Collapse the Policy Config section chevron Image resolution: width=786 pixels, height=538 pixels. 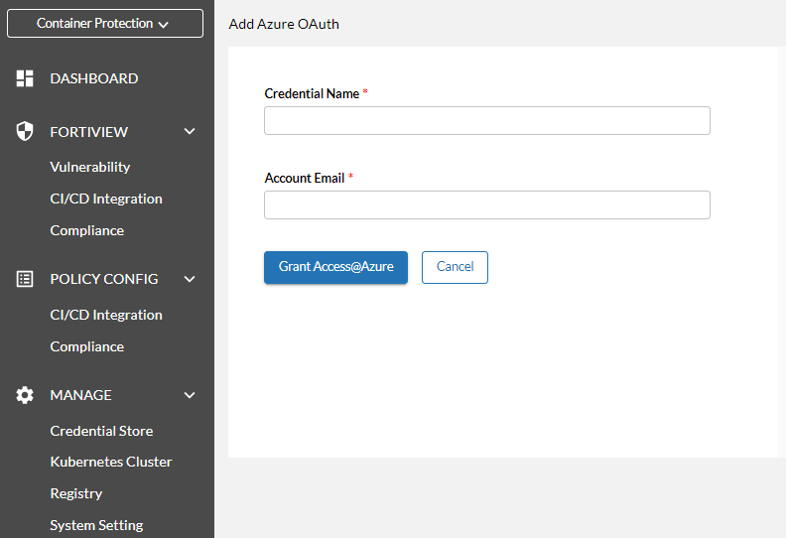[x=190, y=279]
